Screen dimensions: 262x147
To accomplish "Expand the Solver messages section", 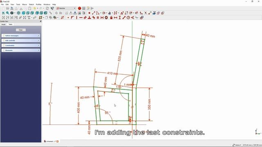I will pyautogui.click(x=21, y=36).
